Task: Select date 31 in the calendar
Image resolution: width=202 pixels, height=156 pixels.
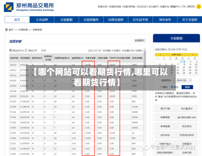Action: click(196, 73)
